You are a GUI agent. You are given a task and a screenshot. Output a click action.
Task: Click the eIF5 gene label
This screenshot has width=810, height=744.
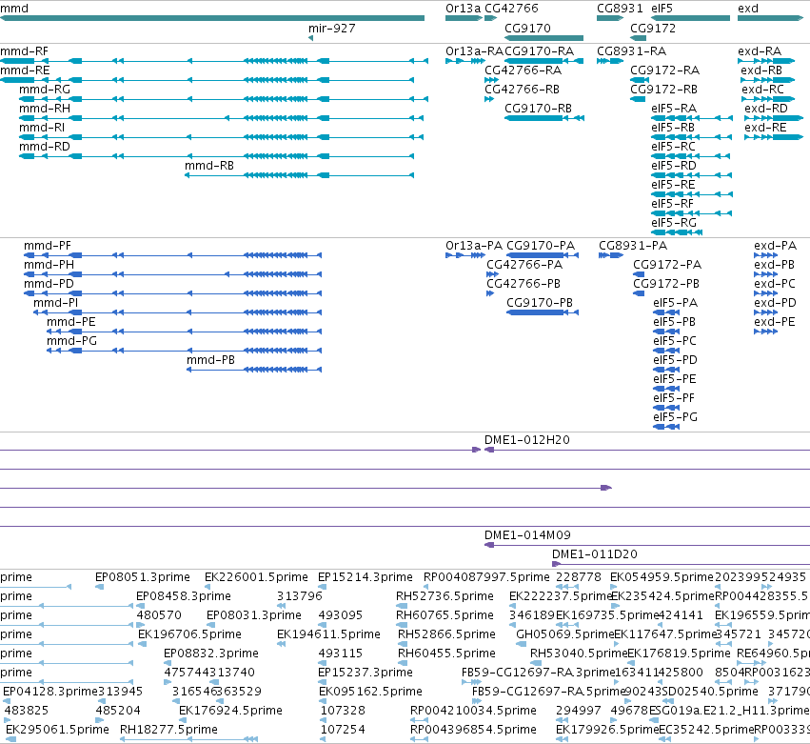point(662,9)
